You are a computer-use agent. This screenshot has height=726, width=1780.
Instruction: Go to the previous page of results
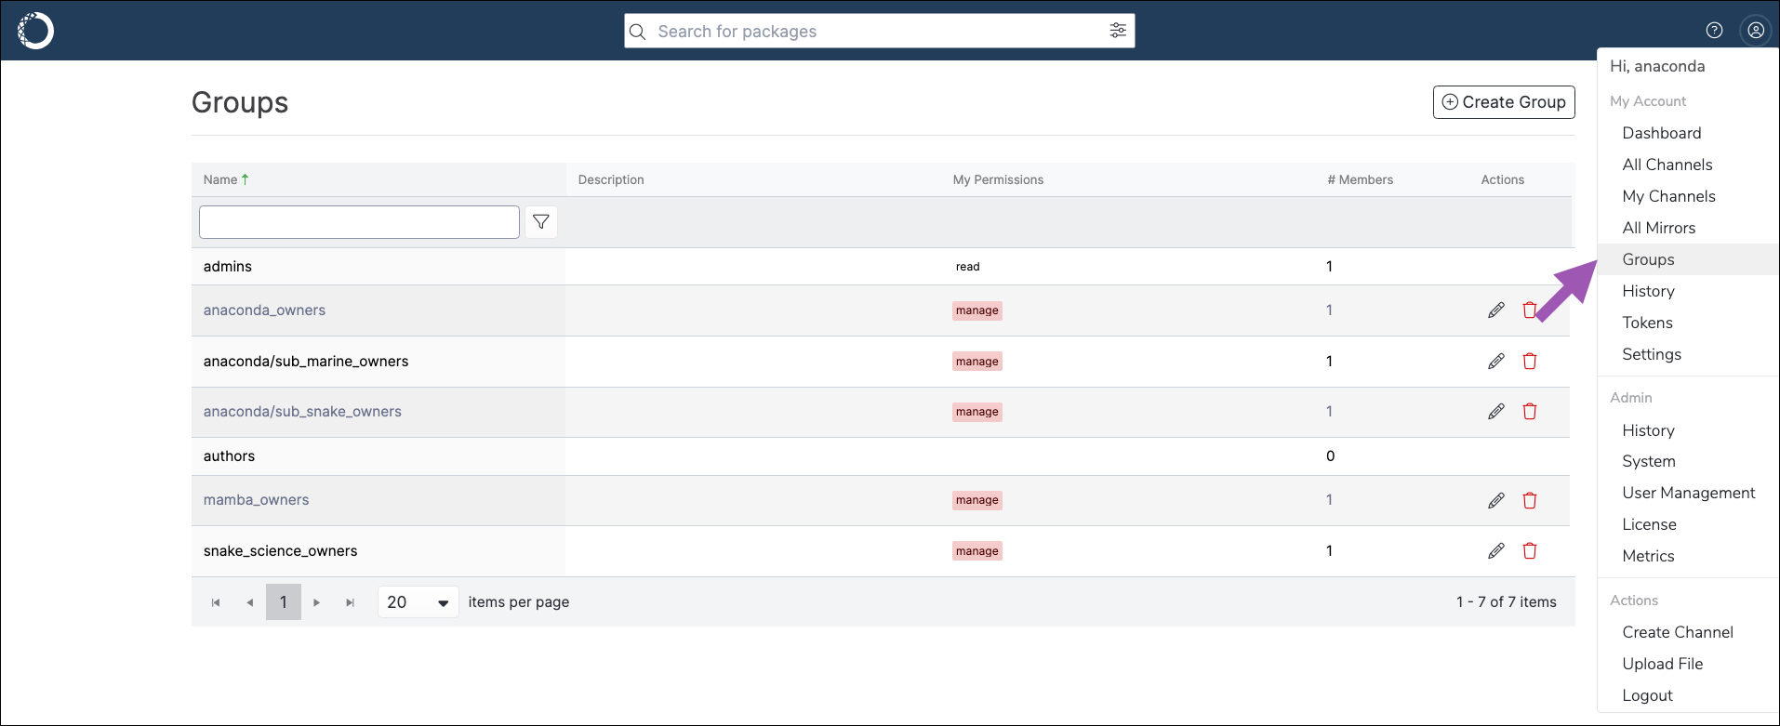click(x=249, y=602)
